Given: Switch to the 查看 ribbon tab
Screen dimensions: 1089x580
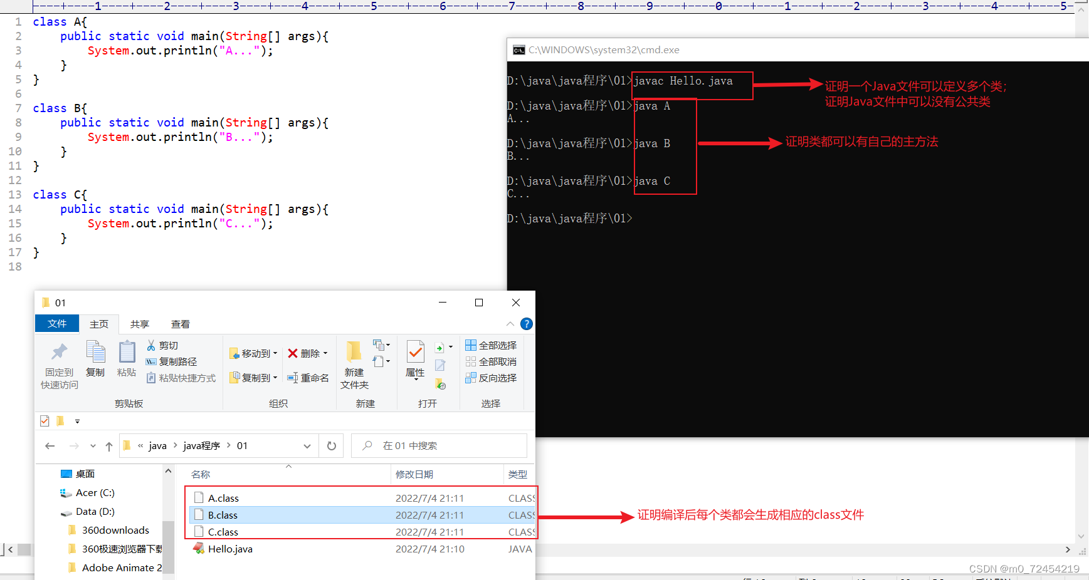Looking at the screenshot, I should coord(181,324).
